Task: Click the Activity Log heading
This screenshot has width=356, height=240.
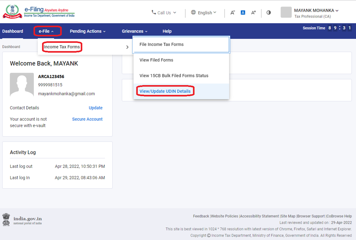Action: [x=23, y=152]
